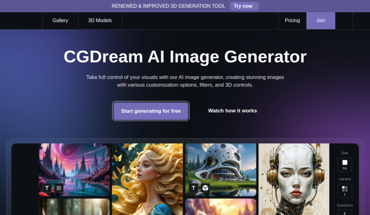The height and width of the screenshot is (215, 370).
Task: Click Start generating for free
Action: click(x=151, y=111)
